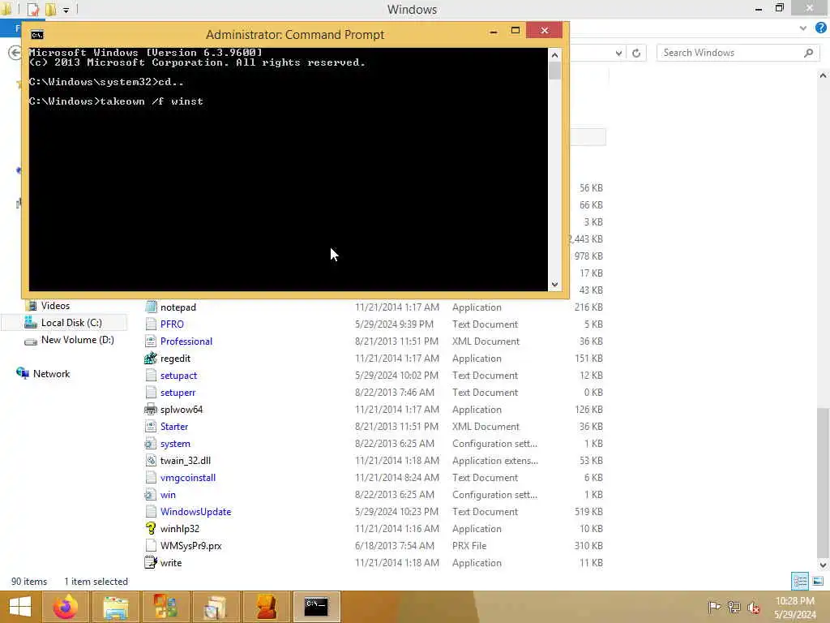The image size is (830, 623).
Task: Switch to Command Prompt taskbar icon
Action: 316,607
